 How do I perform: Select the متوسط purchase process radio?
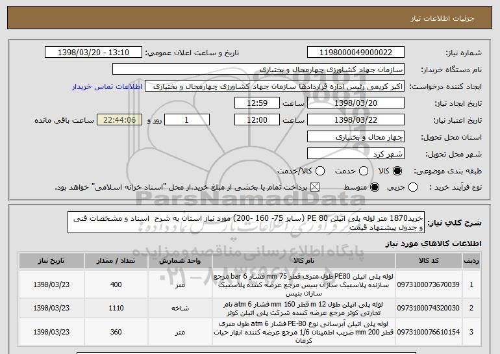click(x=375, y=187)
